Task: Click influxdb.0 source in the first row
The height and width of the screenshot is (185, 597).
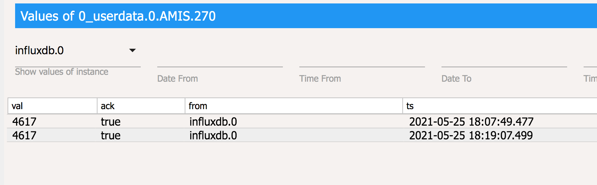Action: pyautogui.click(x=213, y=122)
